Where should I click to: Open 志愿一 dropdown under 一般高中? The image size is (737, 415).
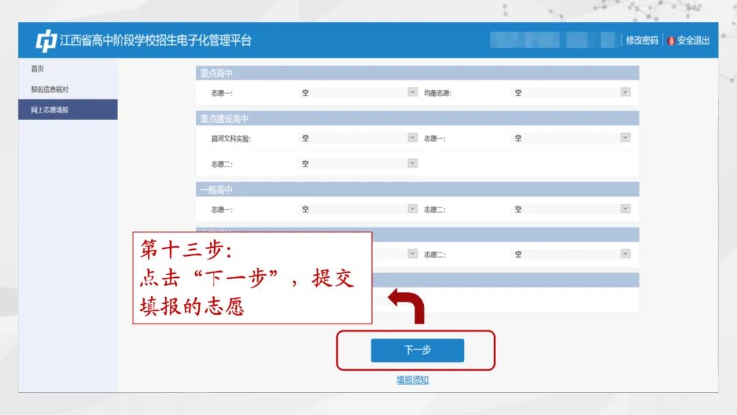tap(358, 209)
